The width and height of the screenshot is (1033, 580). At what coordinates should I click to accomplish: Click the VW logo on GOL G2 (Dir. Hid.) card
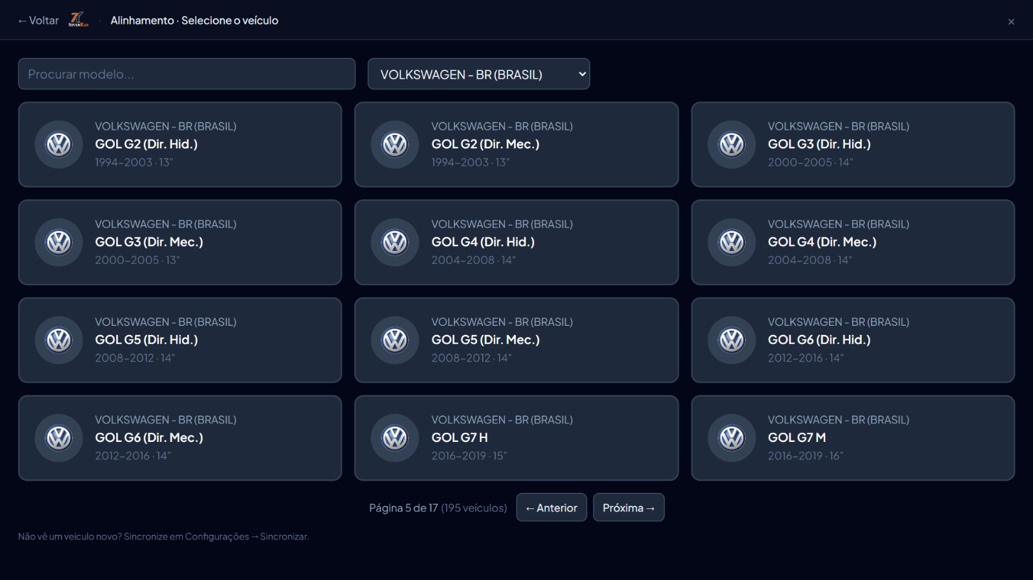point(59,145)
